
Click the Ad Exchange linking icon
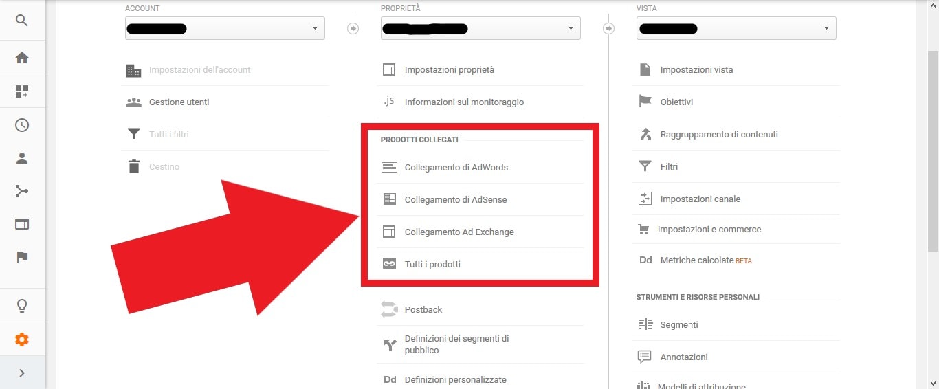pos(389,232)
